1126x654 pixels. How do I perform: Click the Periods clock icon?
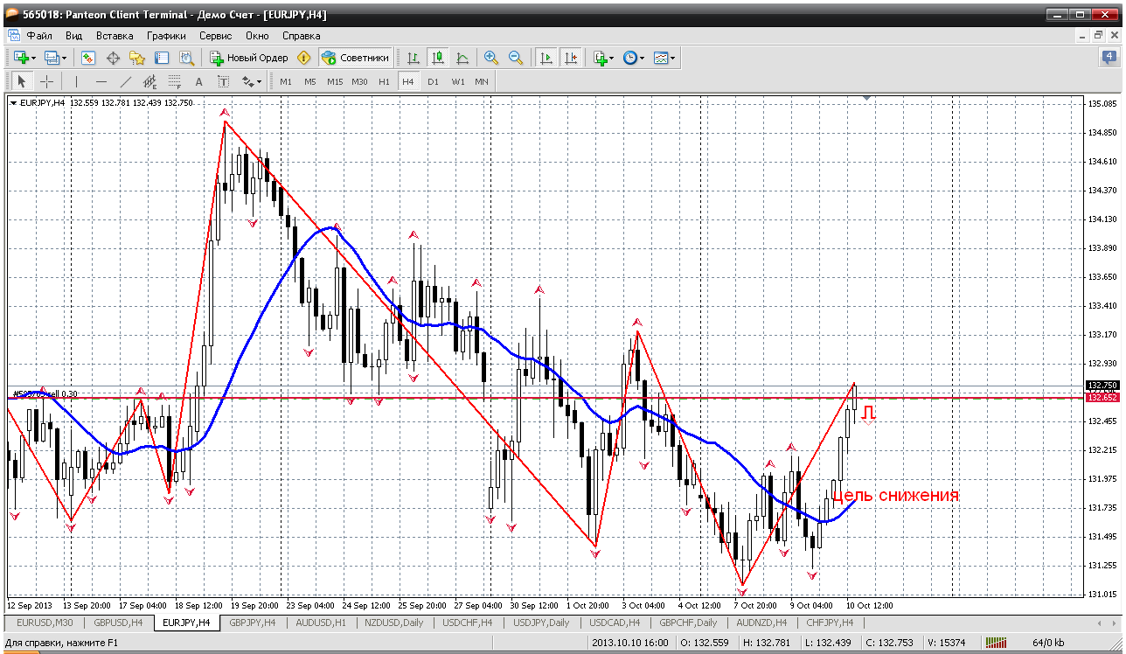pyautogui.click(x=629, y=58)
